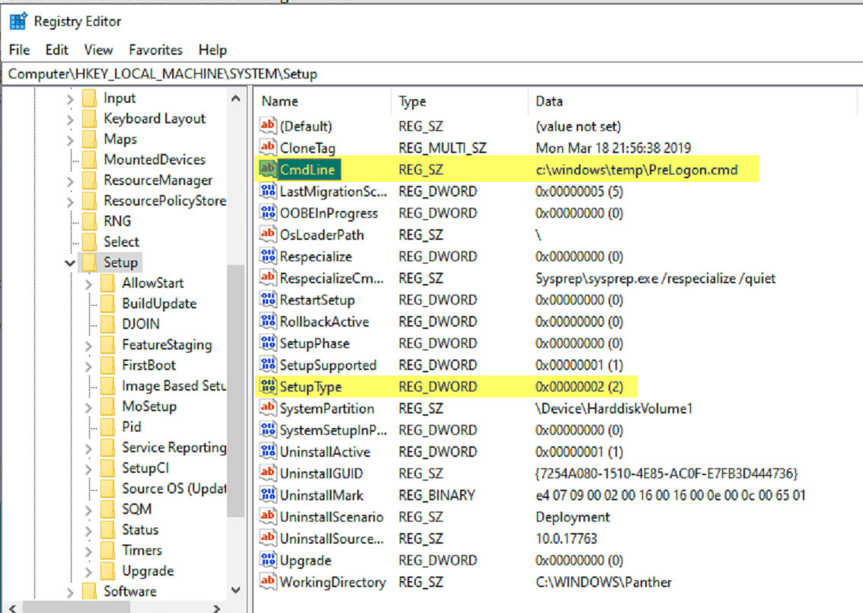
Task: Click the RestartSetup DWORD icon
Action: (268, 300)
